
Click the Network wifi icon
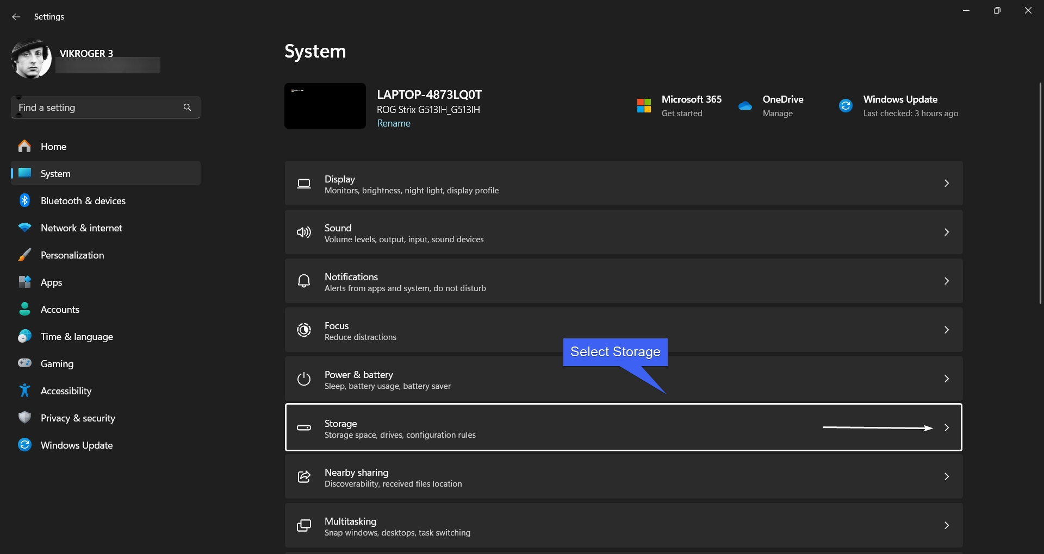coord(24,228)
